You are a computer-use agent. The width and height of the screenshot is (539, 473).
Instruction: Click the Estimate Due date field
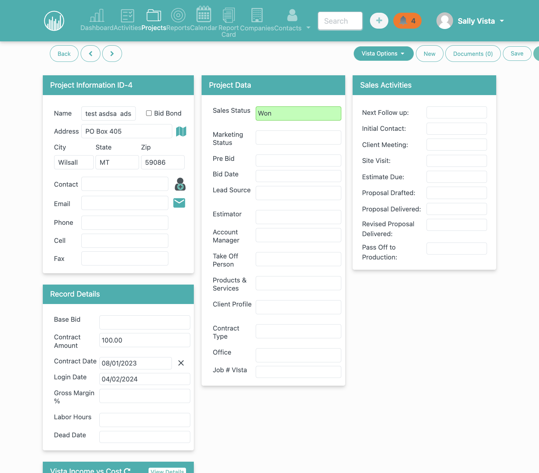point(457,177)
